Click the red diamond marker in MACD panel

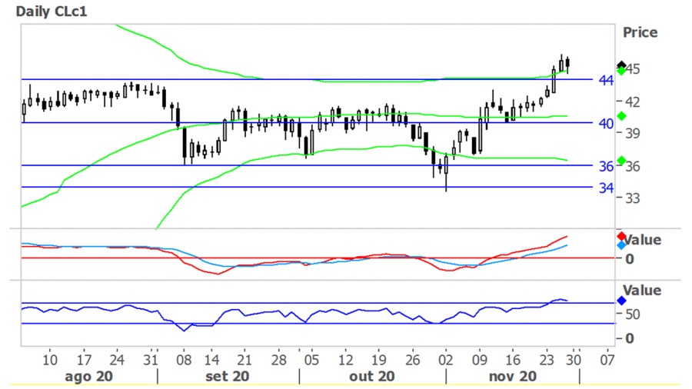(621, 237)
